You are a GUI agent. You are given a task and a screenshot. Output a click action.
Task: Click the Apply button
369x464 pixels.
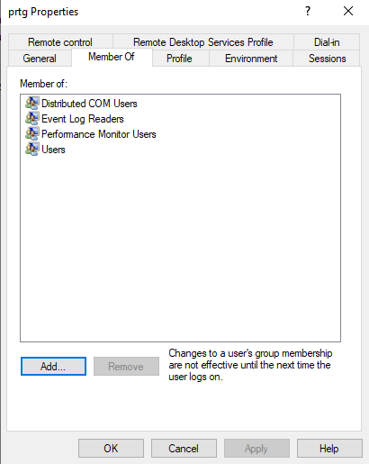pos(256,449)
